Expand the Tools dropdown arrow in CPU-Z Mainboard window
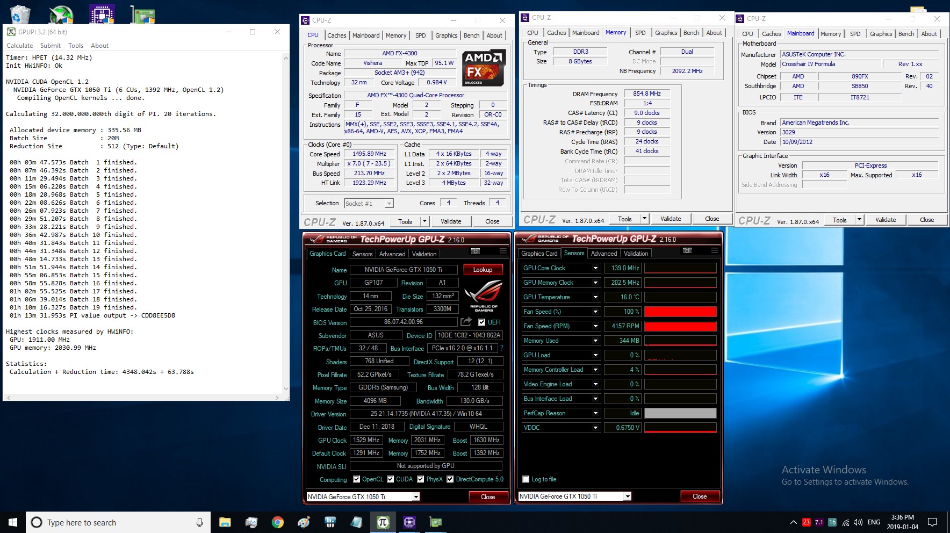Image resolution: width=950 pixels, height=533 pixels. pos(859,220)
